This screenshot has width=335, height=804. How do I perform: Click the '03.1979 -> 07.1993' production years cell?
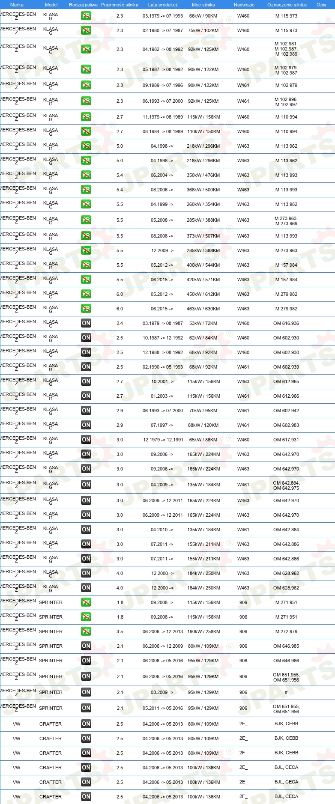(163, 16)
